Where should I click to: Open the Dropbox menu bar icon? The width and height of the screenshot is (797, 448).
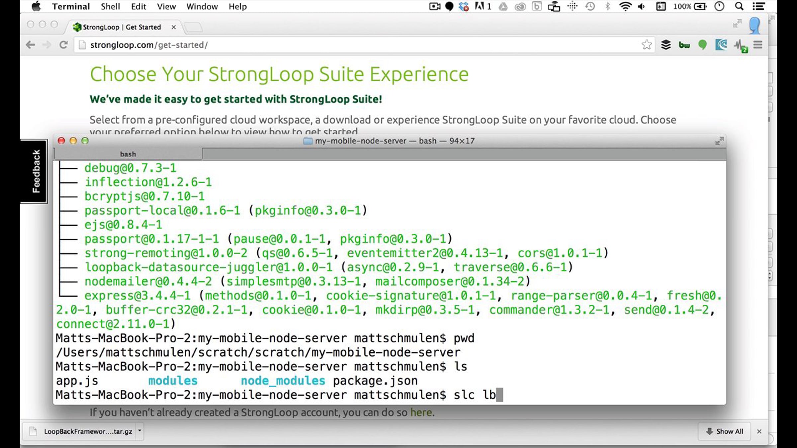coord(464,6)
